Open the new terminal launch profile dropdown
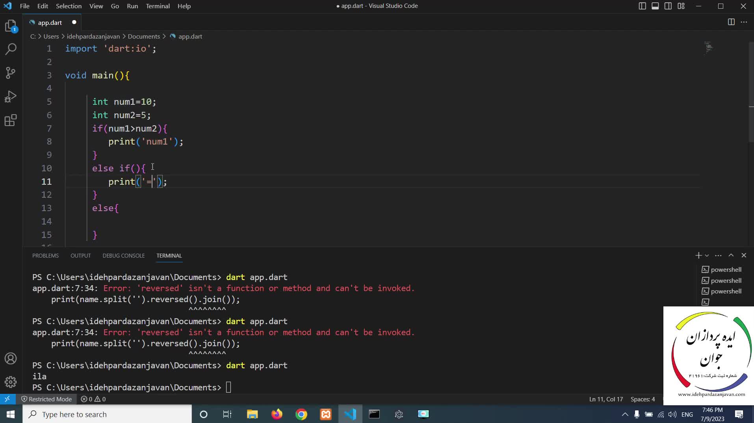The image size is (754, 423). pyautogui.click(x=707, y=256)
